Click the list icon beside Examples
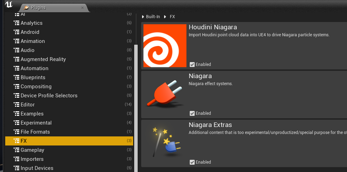This screenshot has width=347, height=172. [x=16, y=114]
